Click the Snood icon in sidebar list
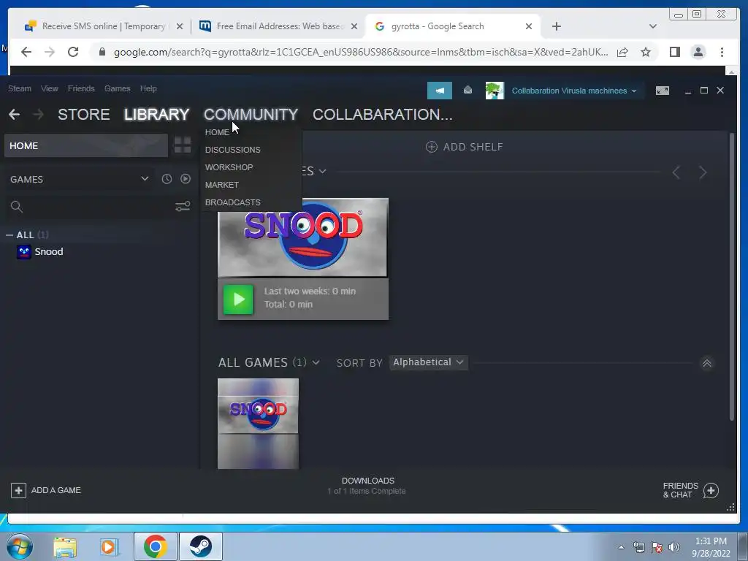The image size is (748, 561). (24, 252)
